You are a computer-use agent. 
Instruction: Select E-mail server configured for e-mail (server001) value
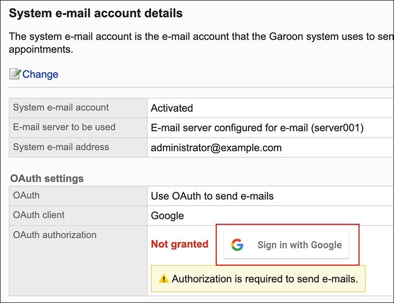(257, 128)
